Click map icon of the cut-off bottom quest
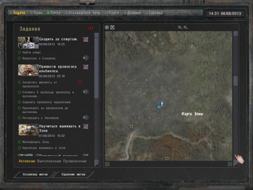 pyautogui.click(x=85, y=155)
